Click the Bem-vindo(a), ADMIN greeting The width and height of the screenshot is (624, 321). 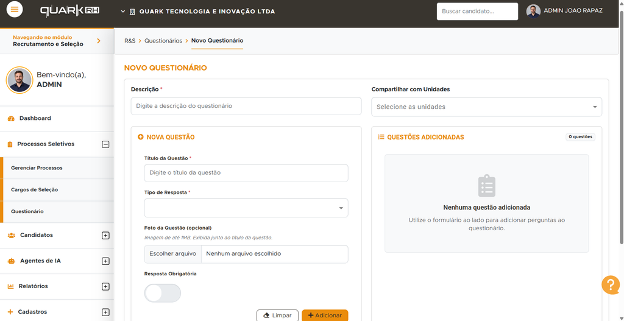pyautogui.click(x=62, y=80)
